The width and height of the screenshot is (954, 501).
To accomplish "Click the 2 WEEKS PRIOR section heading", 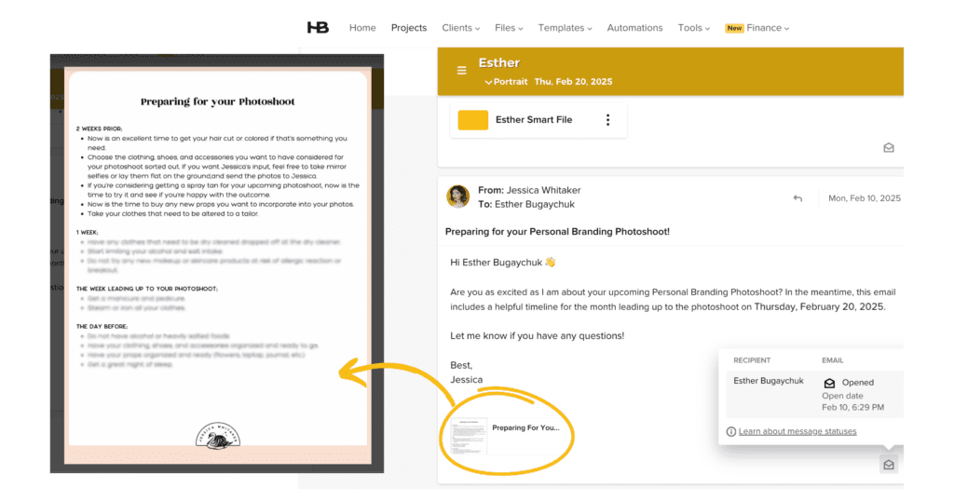I will (99, 129).
